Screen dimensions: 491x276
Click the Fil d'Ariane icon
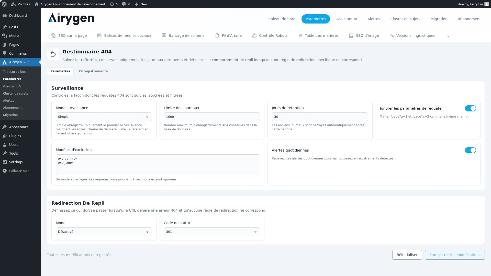217,36
